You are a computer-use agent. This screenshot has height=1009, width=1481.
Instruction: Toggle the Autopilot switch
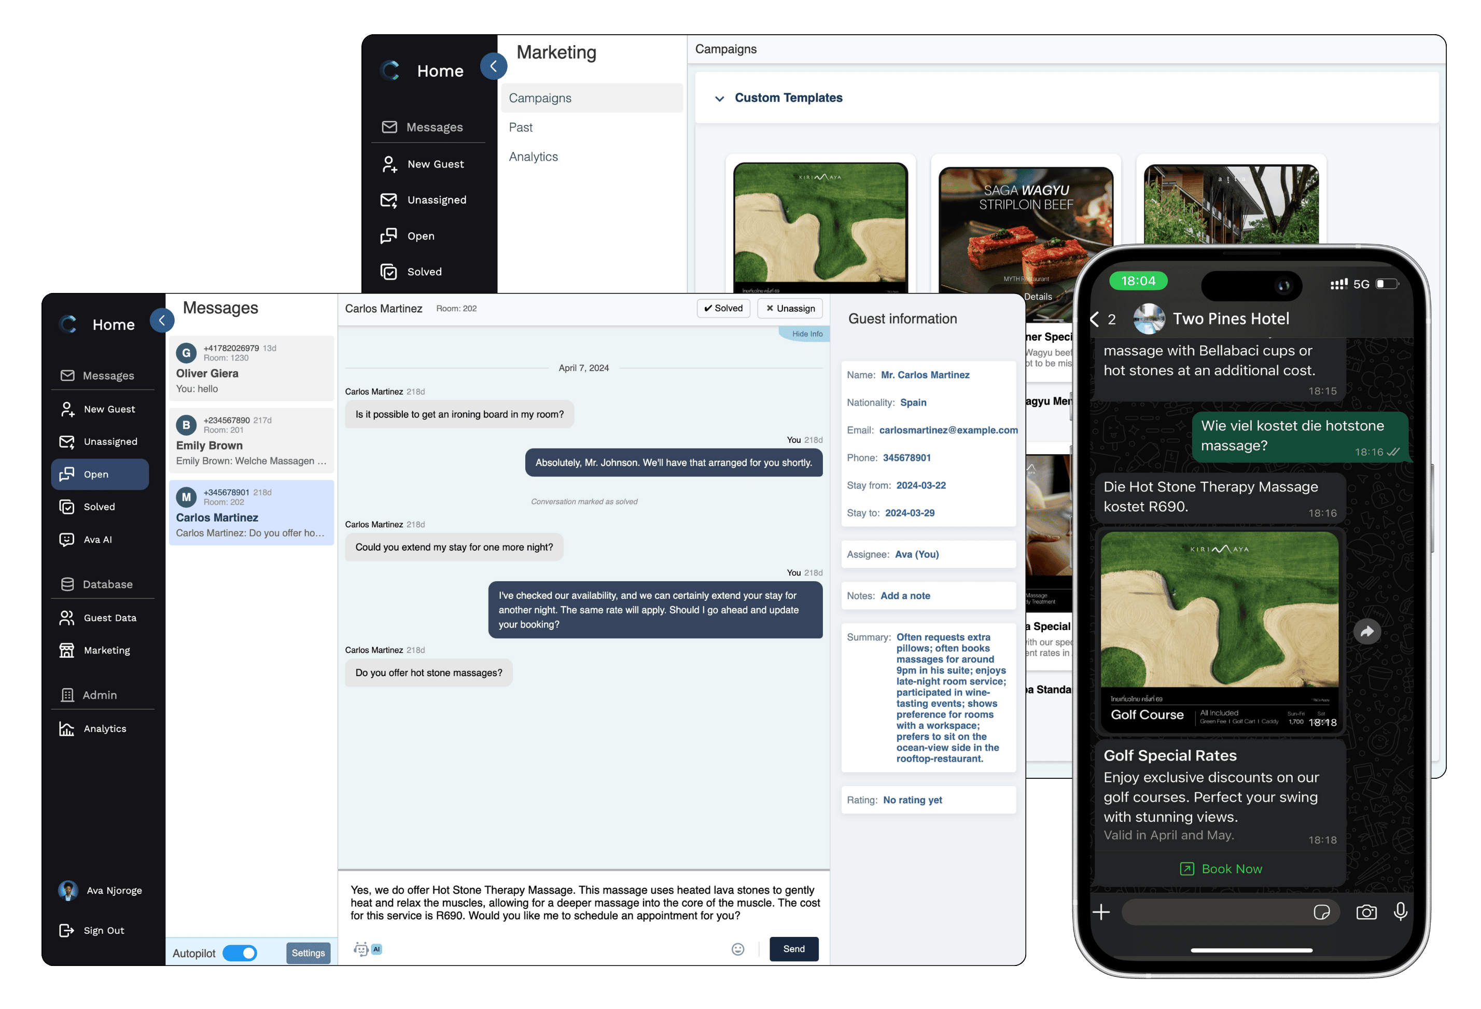[240, 953]
